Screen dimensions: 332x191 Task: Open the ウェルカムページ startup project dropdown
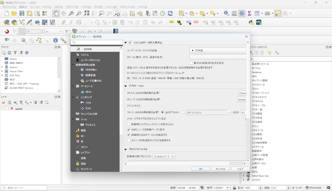(164, 156)
